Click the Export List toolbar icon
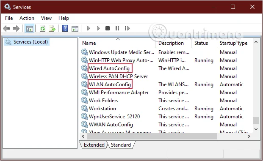Viewport: 263px width, 161px height. [52, 28]
